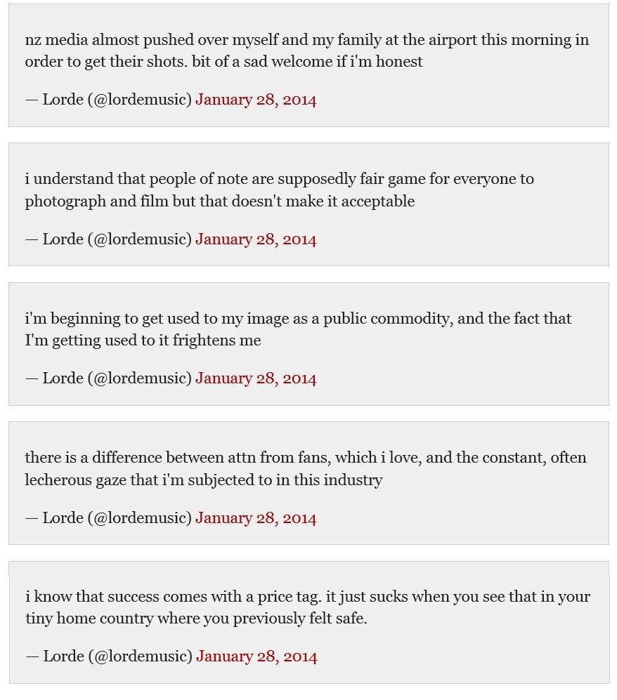The image size is (617, 700).
Task: Click the date link below the 'fair game' tweet
Action: (x=256, y=239)
